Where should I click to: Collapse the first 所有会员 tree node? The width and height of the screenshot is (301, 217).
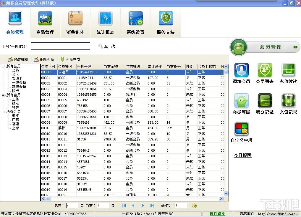click(x=3, y=66)
